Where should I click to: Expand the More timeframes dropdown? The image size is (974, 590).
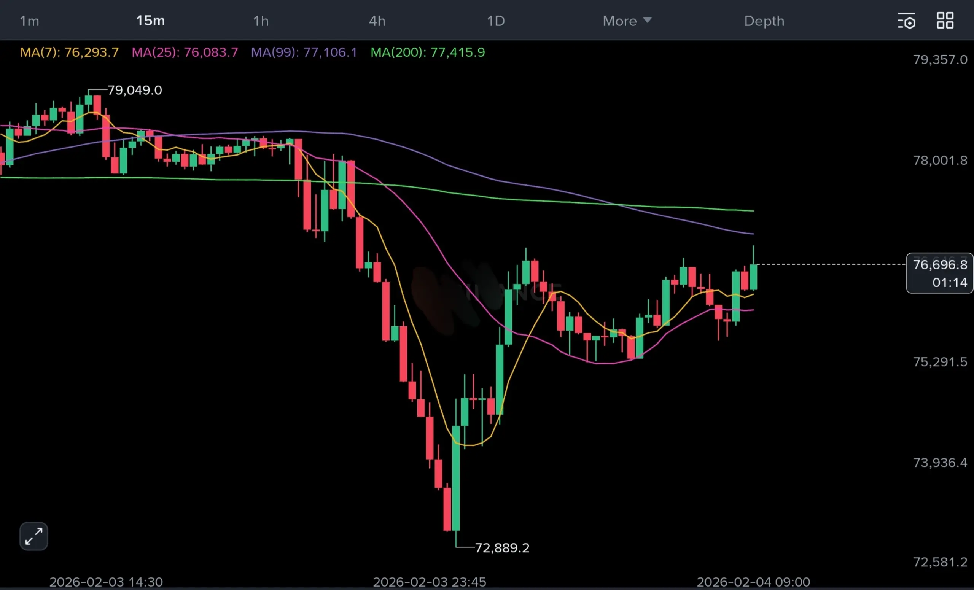click(x=627, y=21)
